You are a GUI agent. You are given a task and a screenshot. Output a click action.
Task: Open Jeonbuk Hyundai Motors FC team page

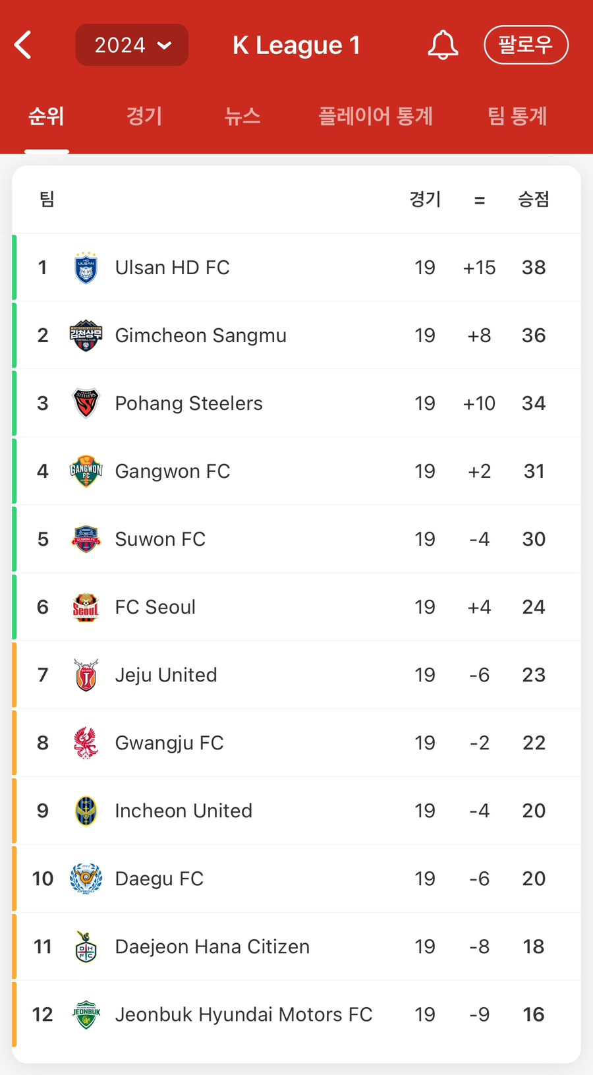pos(296,1014)
